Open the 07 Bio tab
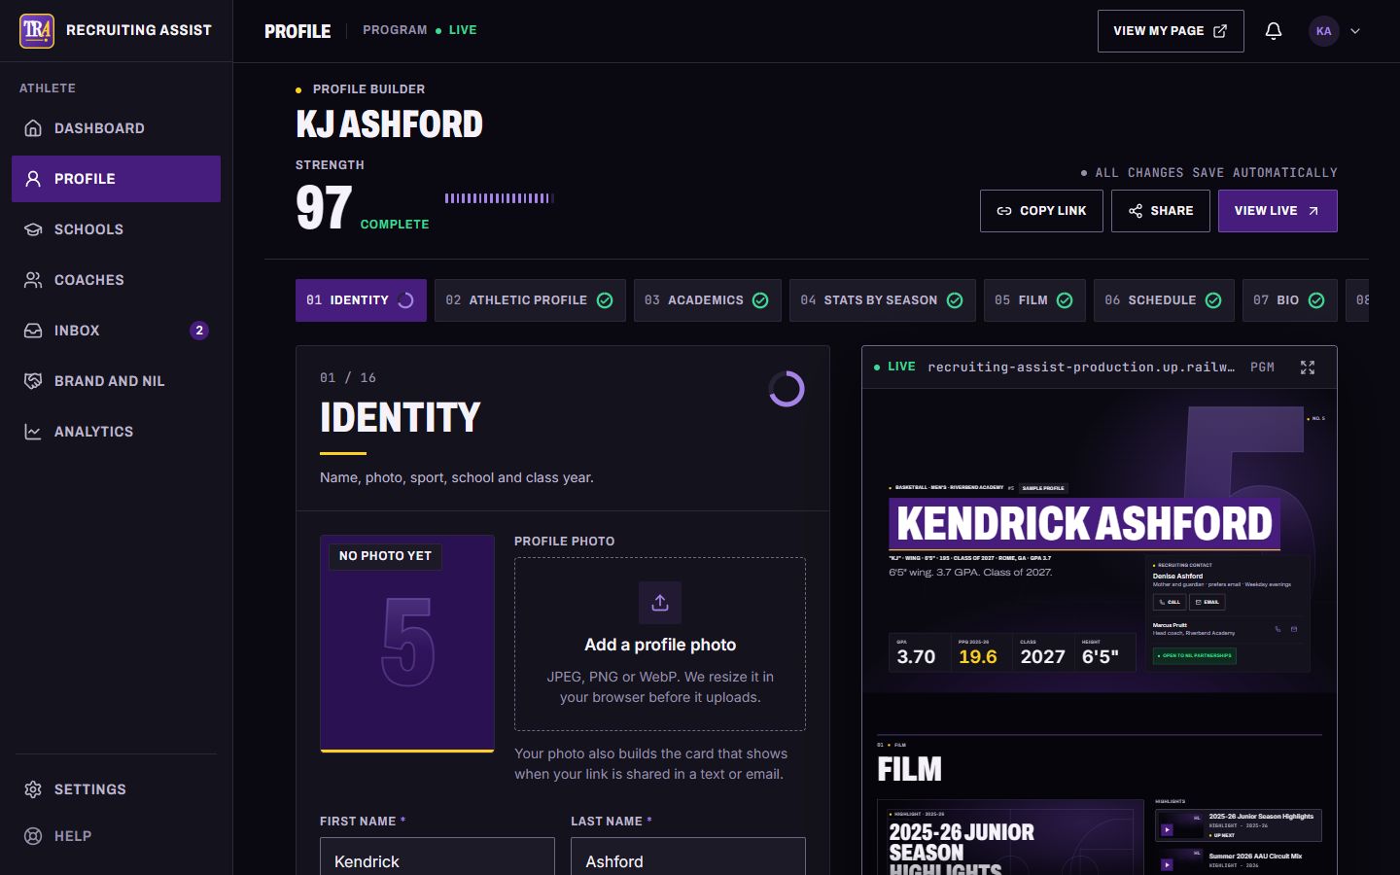This screenshot has width=1400, height=875. click(x=1289, y=300)
